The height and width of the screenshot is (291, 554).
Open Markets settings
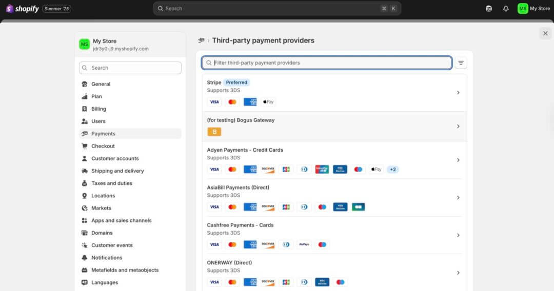(x=130, y=208)
